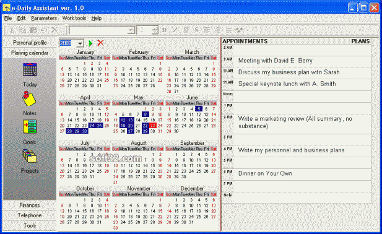
Task: Open the Today calendar icon in the sidebar
Action: point(30,70)
